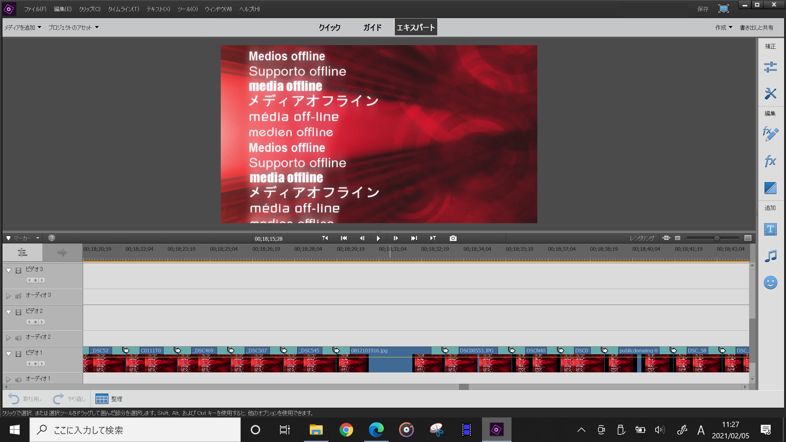Click the 書き出しと共有 button
Screen dimensions: 786x442
tap(756, 28)
